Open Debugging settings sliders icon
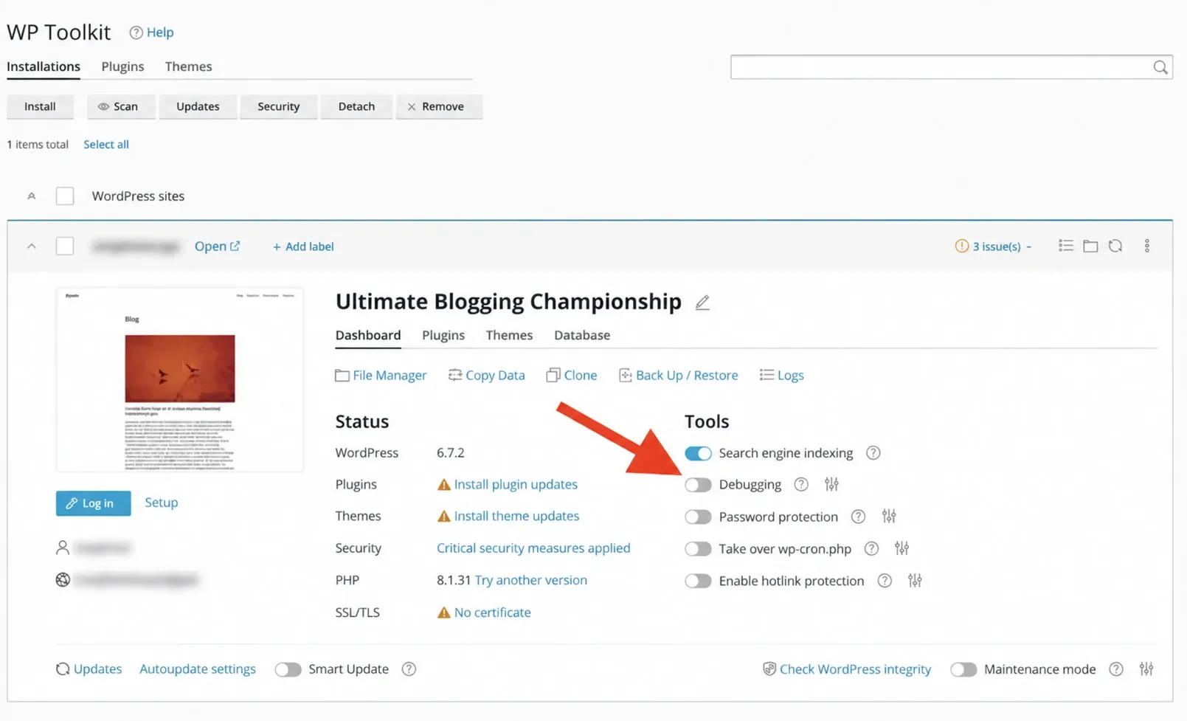Viewport: 1187px width, 721px height. pos(831,484)
